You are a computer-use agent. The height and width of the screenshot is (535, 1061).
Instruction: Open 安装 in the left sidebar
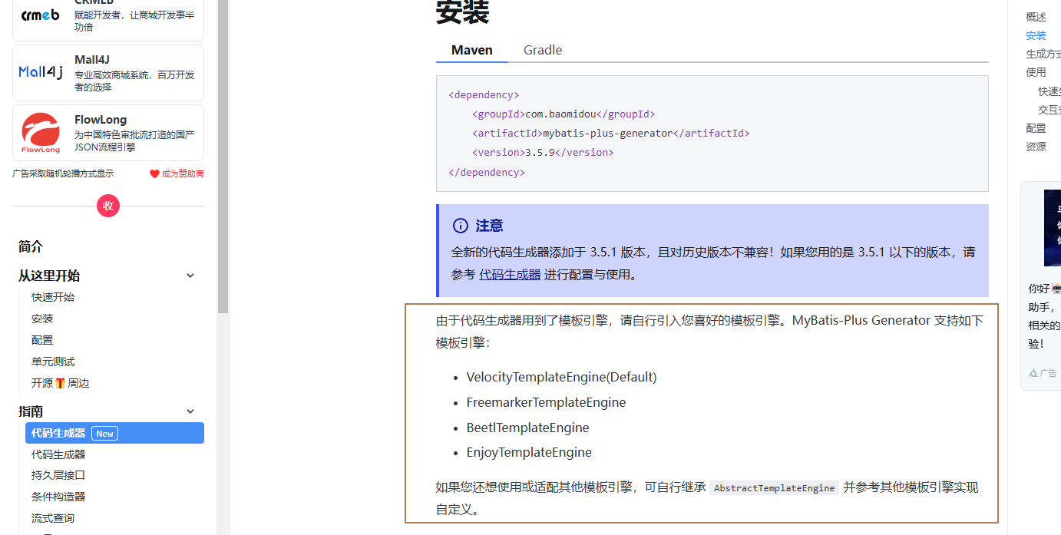42,319
